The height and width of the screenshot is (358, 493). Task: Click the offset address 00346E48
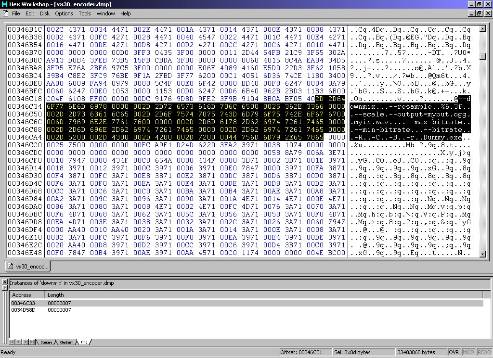(25, 253)
